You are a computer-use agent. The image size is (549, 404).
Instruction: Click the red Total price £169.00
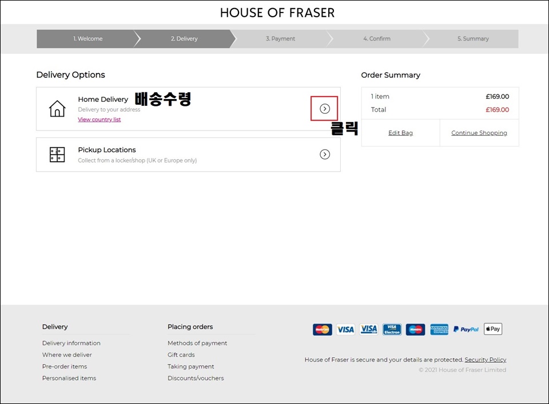pyautogui.click(x=498, y=110)
